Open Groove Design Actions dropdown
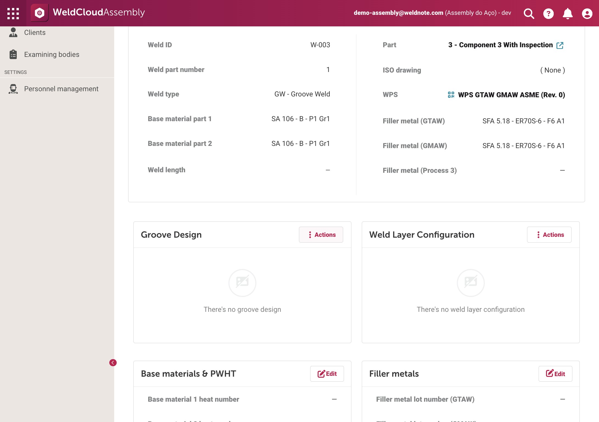Screen dimensions: 599x422 pyautogui.click(x=321, y=235)
